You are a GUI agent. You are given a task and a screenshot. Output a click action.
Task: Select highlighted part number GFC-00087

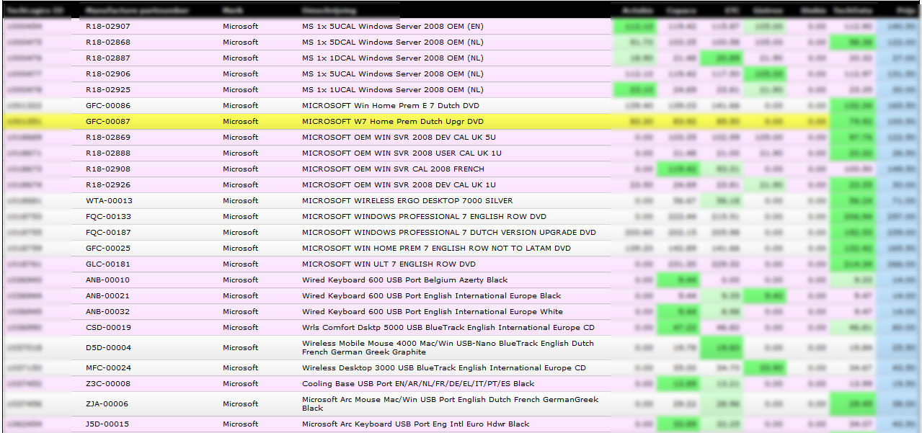click(108, 122)
